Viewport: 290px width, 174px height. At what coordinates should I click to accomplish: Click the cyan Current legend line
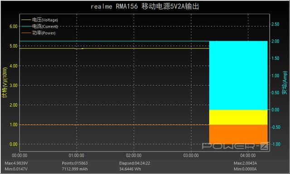pos(26,26)
